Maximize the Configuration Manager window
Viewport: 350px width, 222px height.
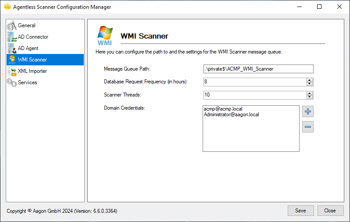(x=319, y=7)
